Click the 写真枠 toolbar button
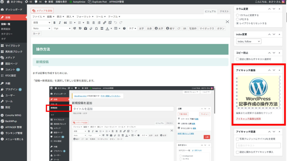This screenshot has width=287, height=161. pyautogui.click(x=193, y=28)
